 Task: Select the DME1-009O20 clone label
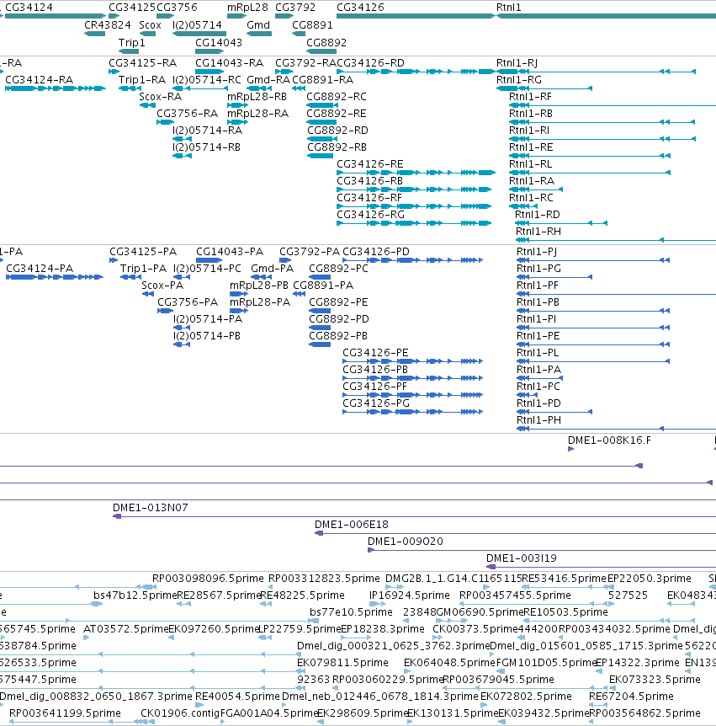click(x=406, y=542)
